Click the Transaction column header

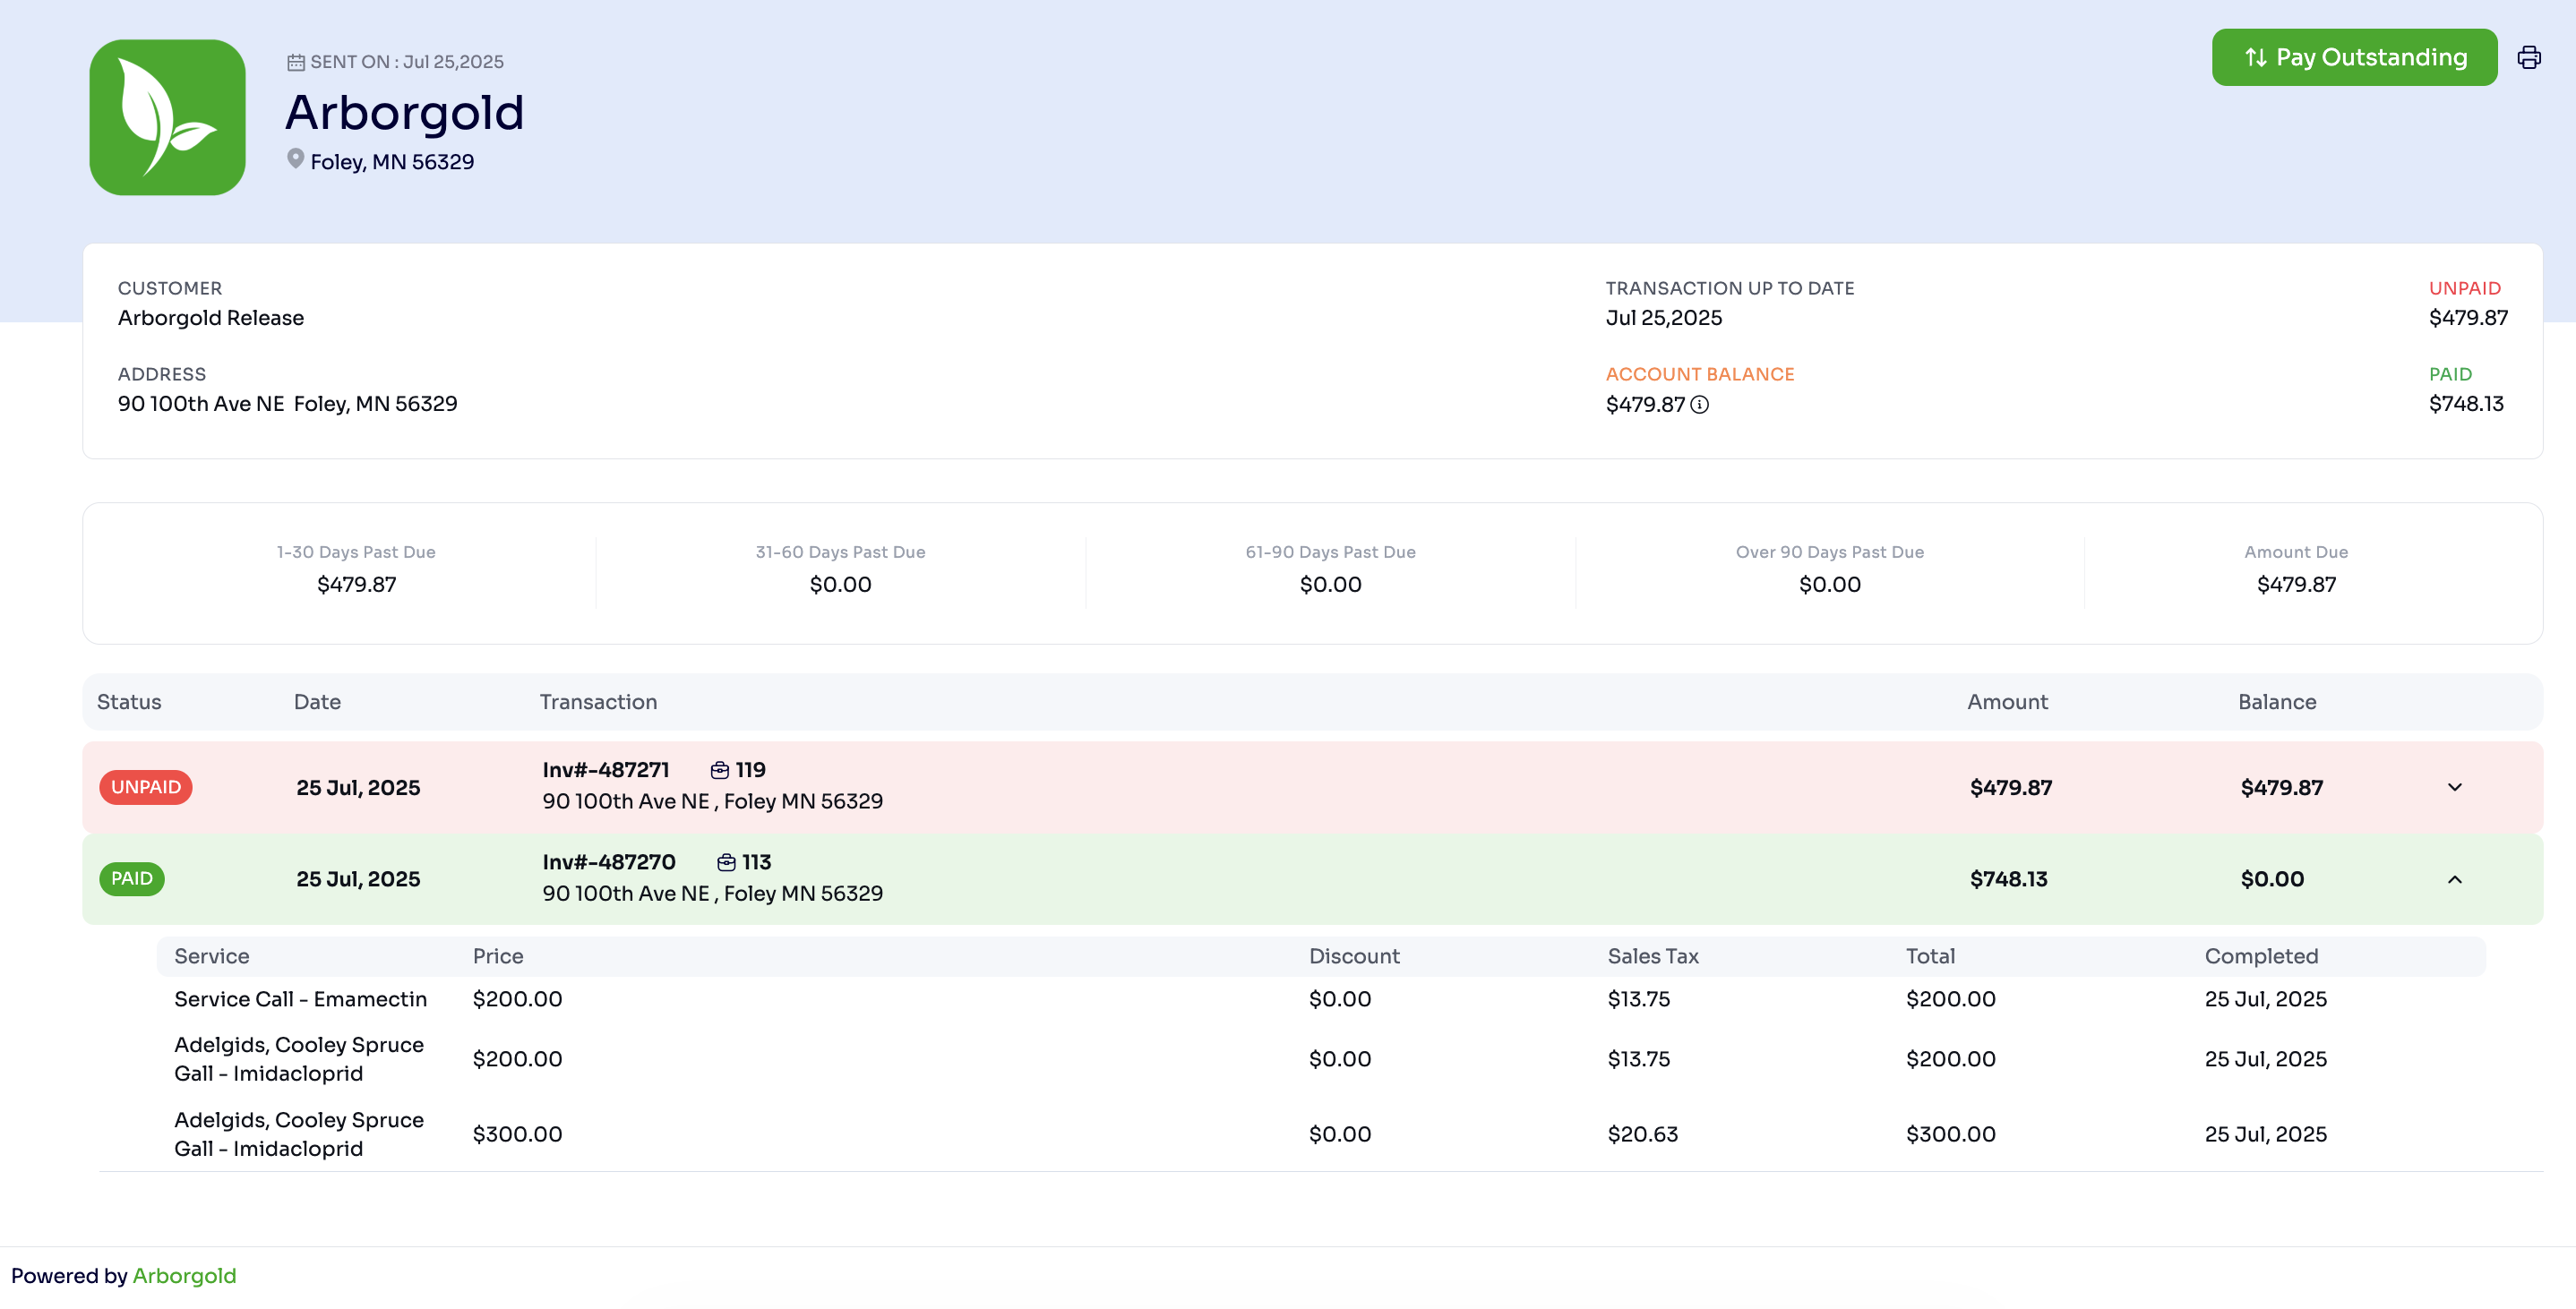(599, 702)
